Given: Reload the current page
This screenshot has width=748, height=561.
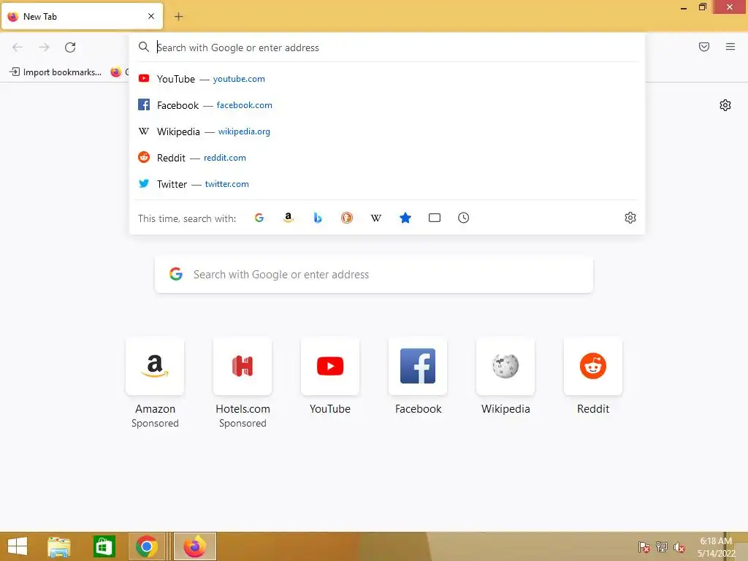Looking at the screenshot, I should (70, 47).
